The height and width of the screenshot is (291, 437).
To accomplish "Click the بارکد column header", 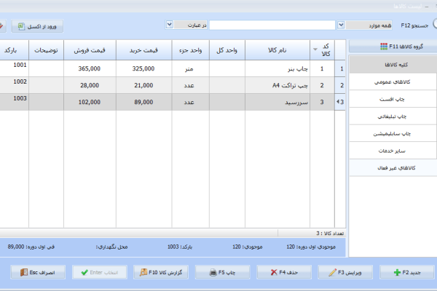I will pyautogui.click(x=14, y=50).
